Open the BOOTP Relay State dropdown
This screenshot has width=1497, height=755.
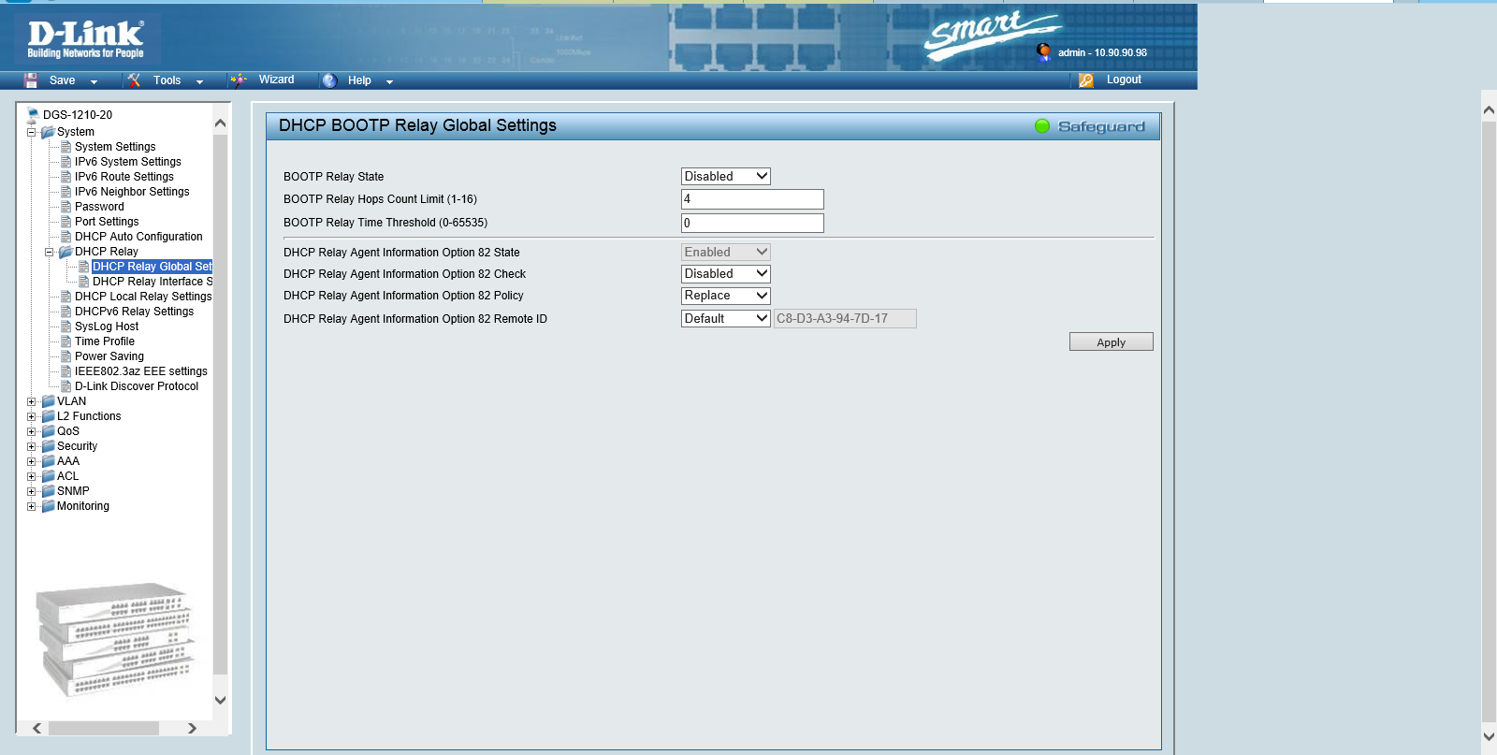click(x=726, y=176)
